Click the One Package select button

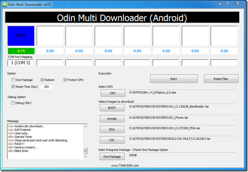pos(112,156)
